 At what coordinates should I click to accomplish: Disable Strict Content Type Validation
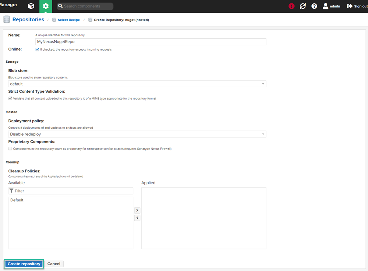click(x=10, y=98)
